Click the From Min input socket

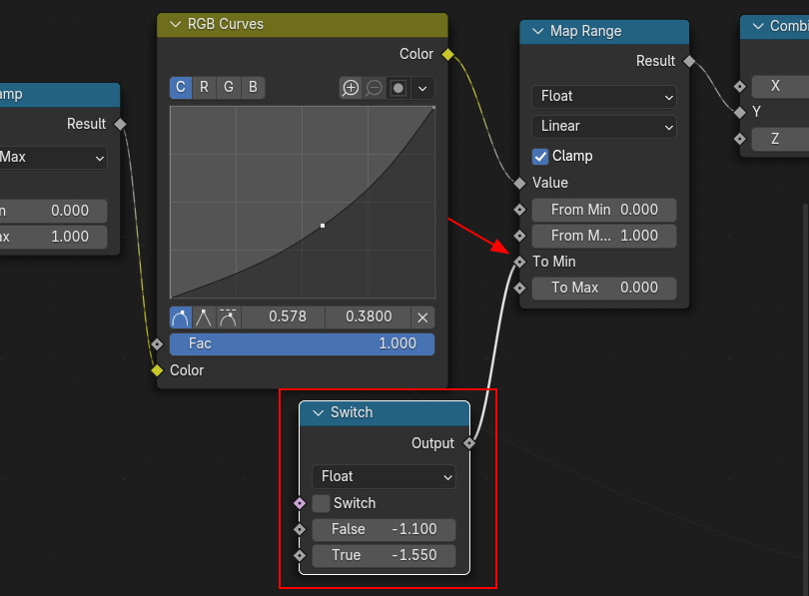tap(519, 210)
